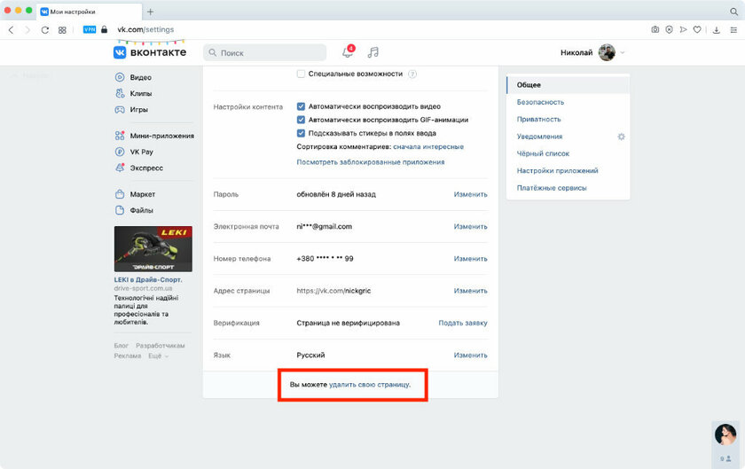The width and height of the screenshot is (745, 469).
Task: Click the LEKI advertisement image
Action: point(153,249)
